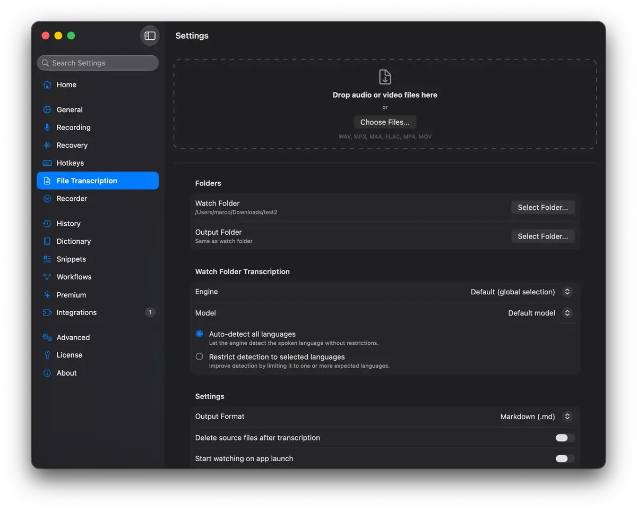Viewport: 637px width, 510px height.
Task: Click the Recorder sidebar icon
Action: [x=47, y=199]
